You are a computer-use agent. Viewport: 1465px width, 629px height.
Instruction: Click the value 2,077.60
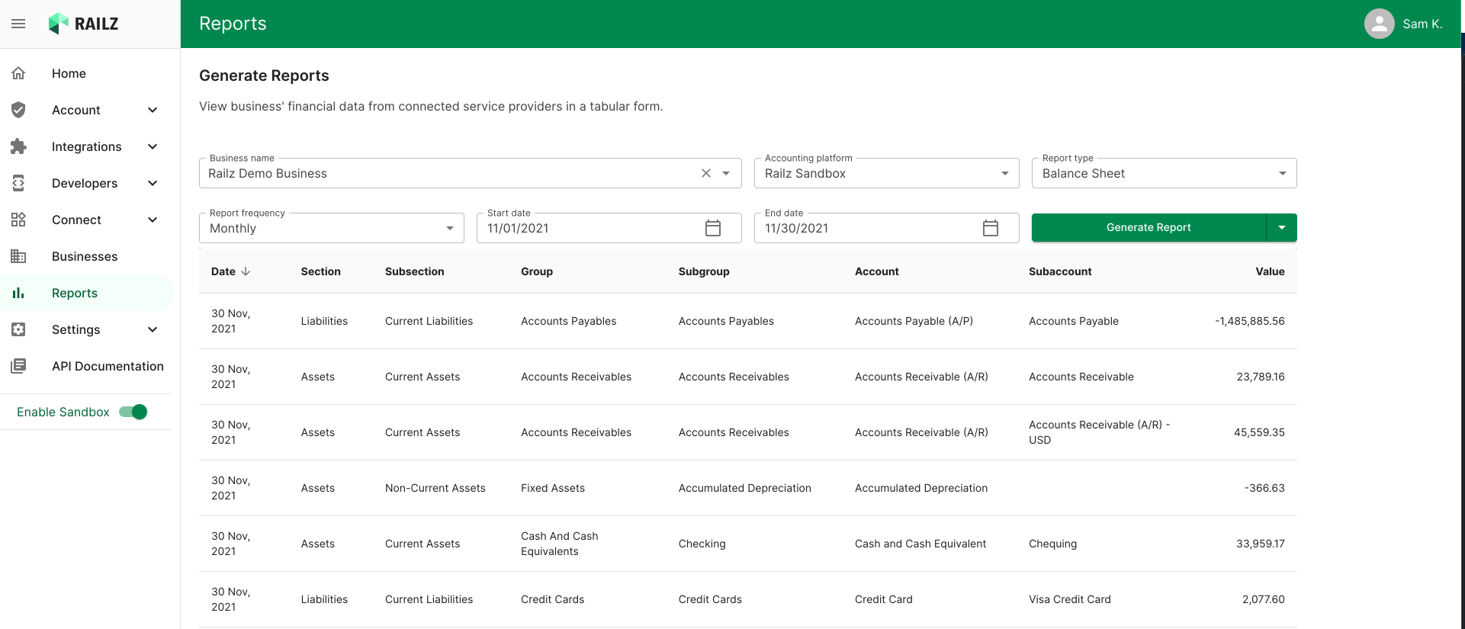pyautogui.click(x=1264, y=599)
